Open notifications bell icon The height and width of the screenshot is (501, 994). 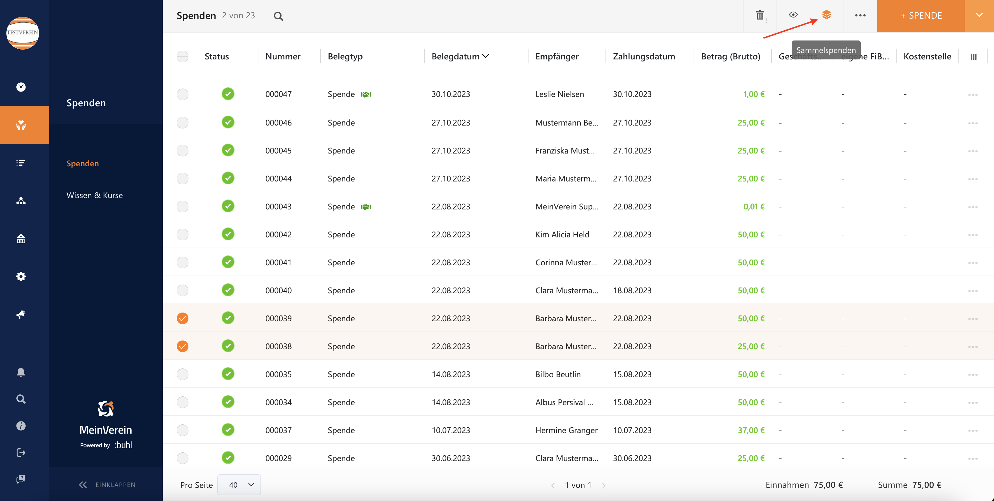(21, 372)
